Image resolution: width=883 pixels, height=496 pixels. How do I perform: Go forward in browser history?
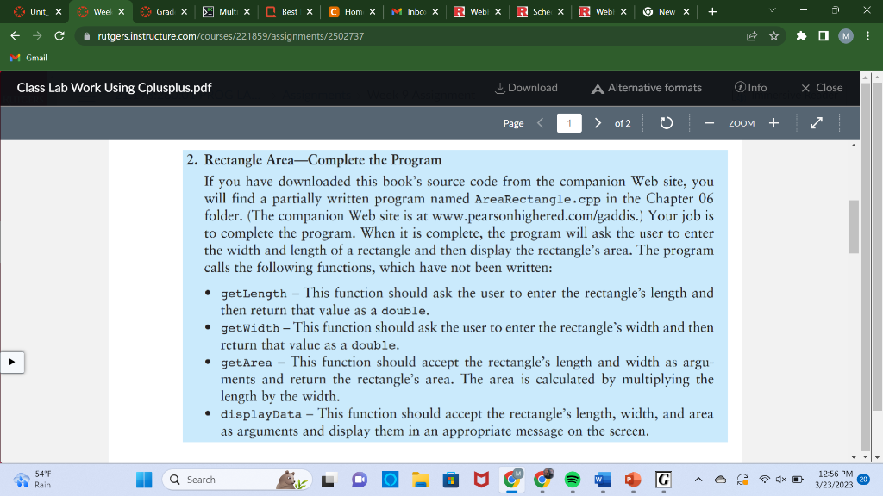(x=37, y=36)
